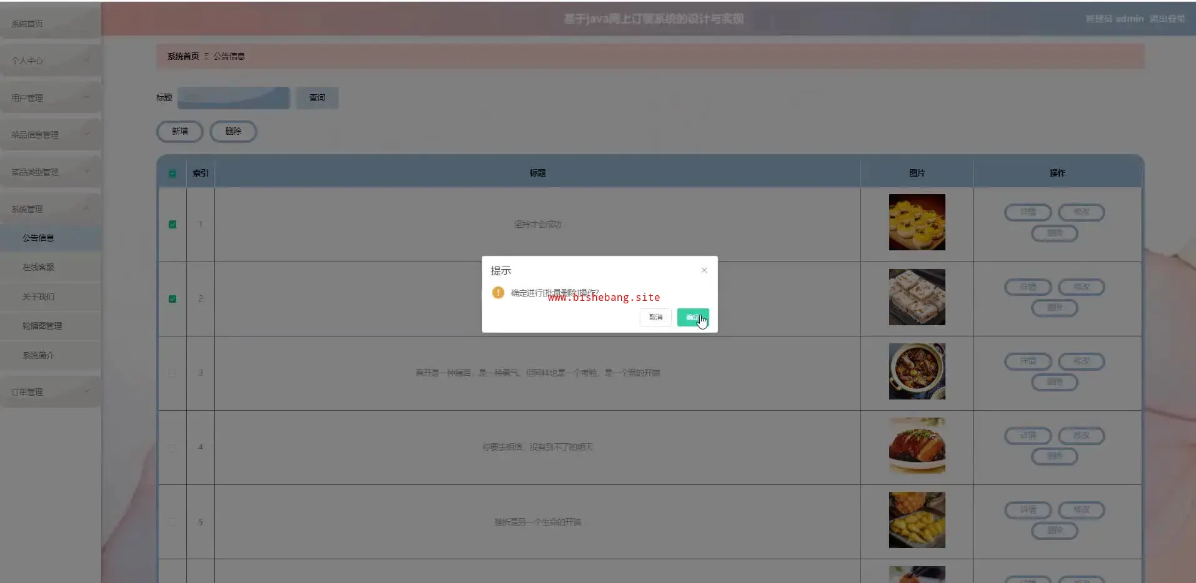
Task: Click the 标题 column header
Action: point(538,173)
